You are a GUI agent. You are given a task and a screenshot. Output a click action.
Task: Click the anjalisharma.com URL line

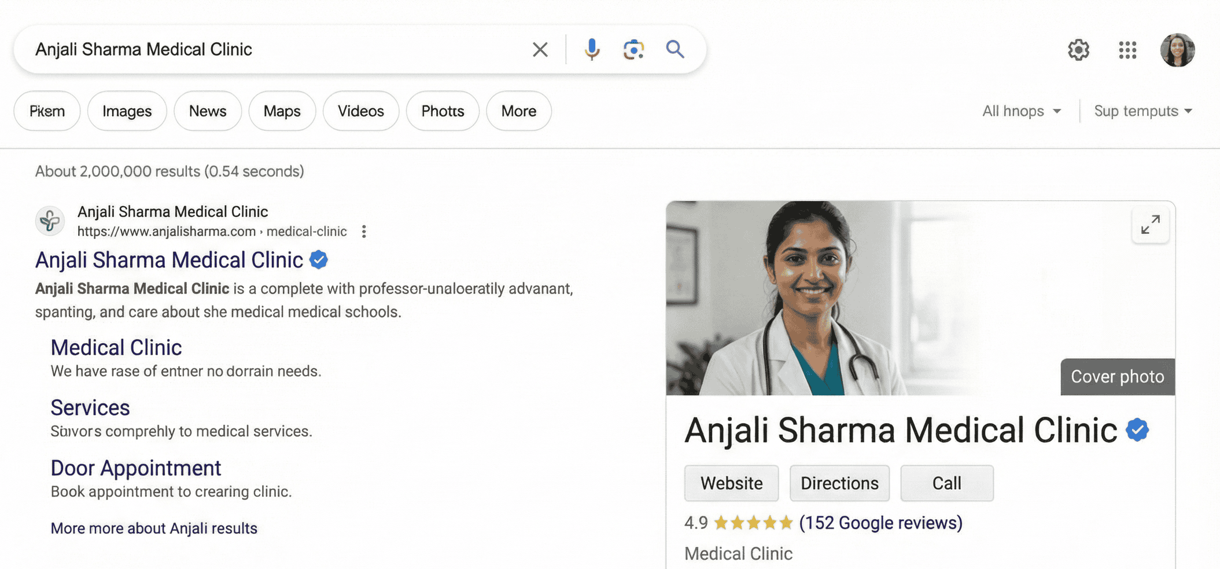pyautogui.click(x=212, y=232)
